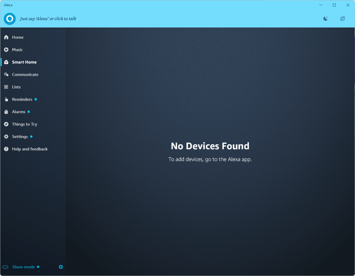The image size is (355, 276).
Task: Close the Alexa window
Action: point(348,5)
